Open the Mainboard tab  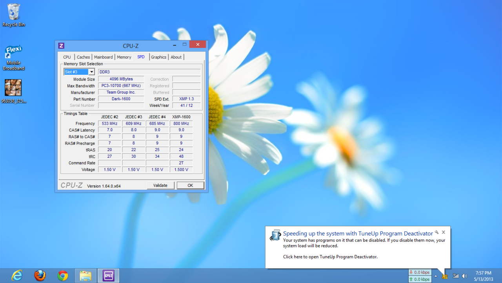103,57
